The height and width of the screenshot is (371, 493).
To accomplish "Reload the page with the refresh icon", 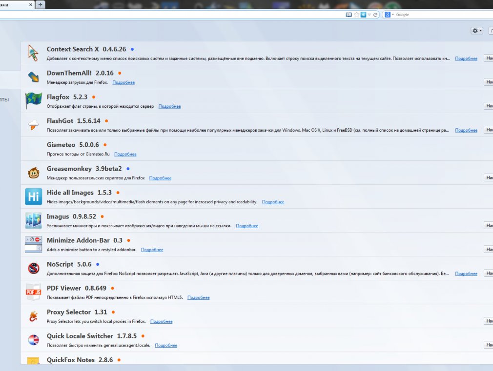I will [x=375, y=15].
